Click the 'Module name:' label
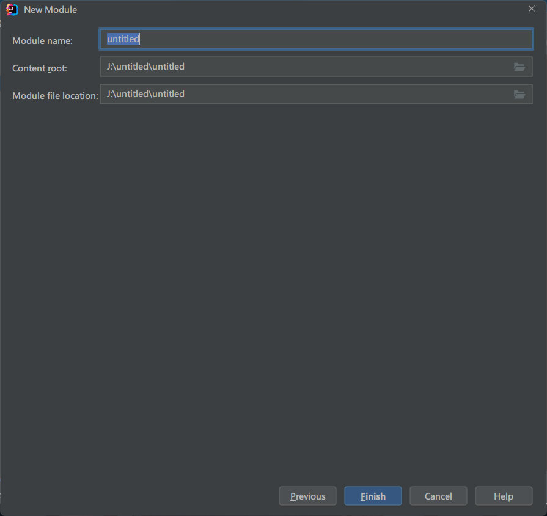Image resolution: width=547 pixels, height=516 pixels. pyautogui.click(x=43, y=41)
